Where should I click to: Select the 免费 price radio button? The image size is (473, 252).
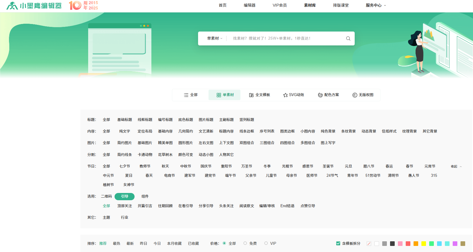[245, 243]
